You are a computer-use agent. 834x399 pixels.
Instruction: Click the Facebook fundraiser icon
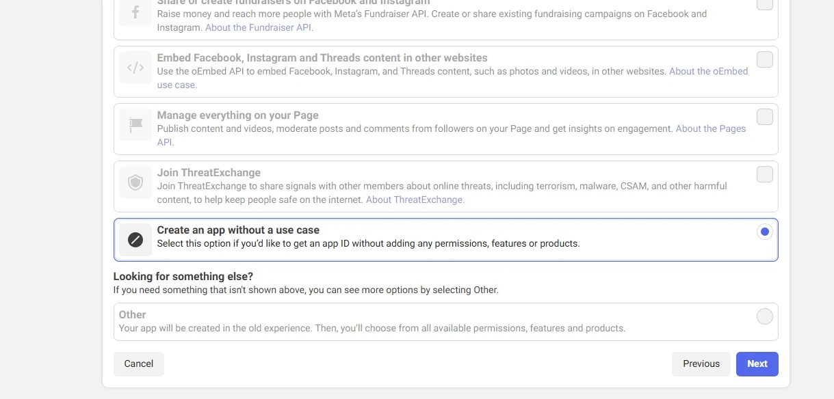pos(135,12)
